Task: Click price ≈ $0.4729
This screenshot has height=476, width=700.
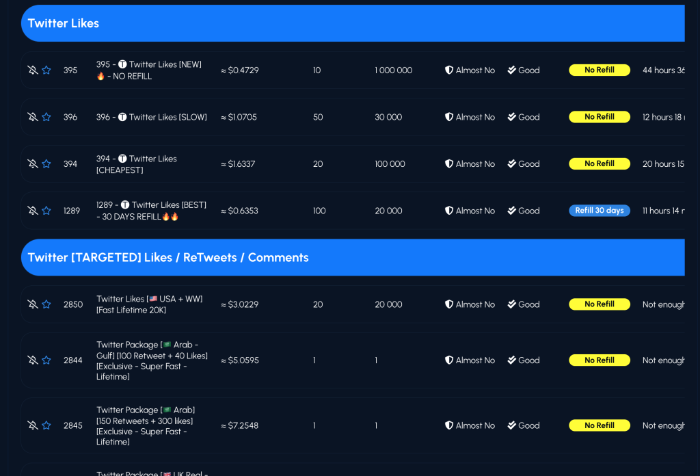Action: coord(240,70)
